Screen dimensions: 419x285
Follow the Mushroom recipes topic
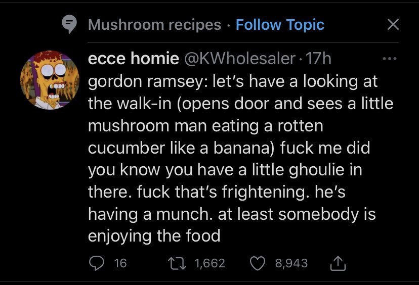(x=280, y=25)
